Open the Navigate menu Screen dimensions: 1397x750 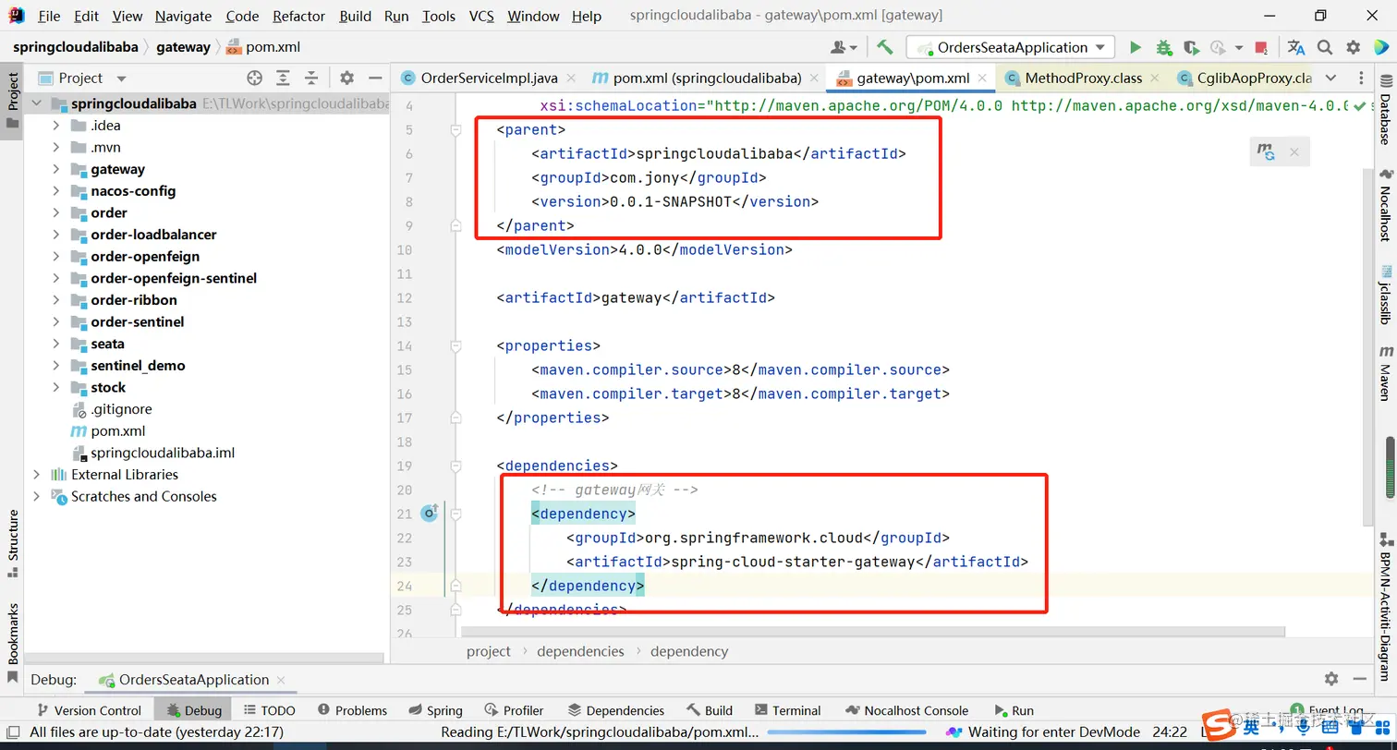tap(183, 16)
